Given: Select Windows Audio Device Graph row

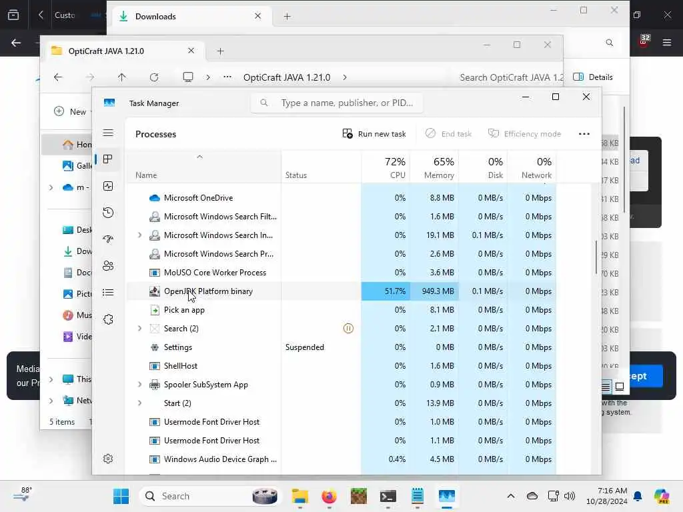Looking at the screenshot, I should click(341, 459).
